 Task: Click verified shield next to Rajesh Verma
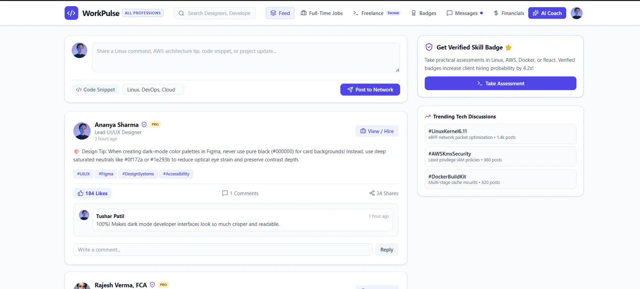(x=152, y=285)
